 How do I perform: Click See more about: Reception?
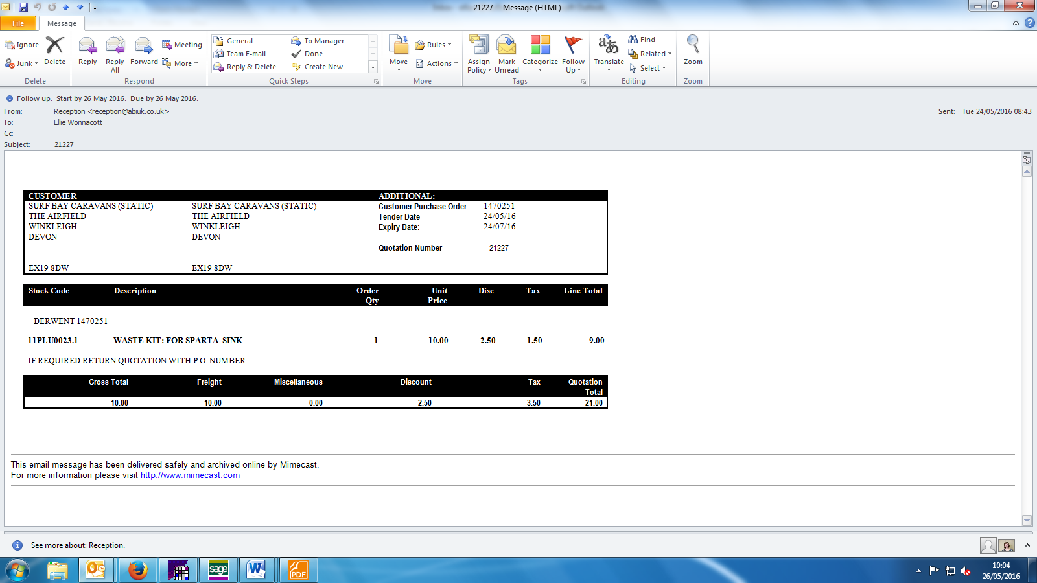click(78, 545)
